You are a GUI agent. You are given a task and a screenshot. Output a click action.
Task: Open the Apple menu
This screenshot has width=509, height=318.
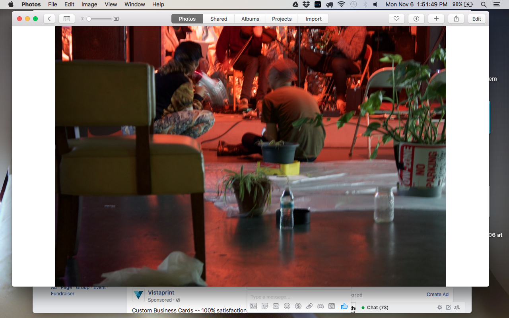pyautogui.click(x=11, y=4)
